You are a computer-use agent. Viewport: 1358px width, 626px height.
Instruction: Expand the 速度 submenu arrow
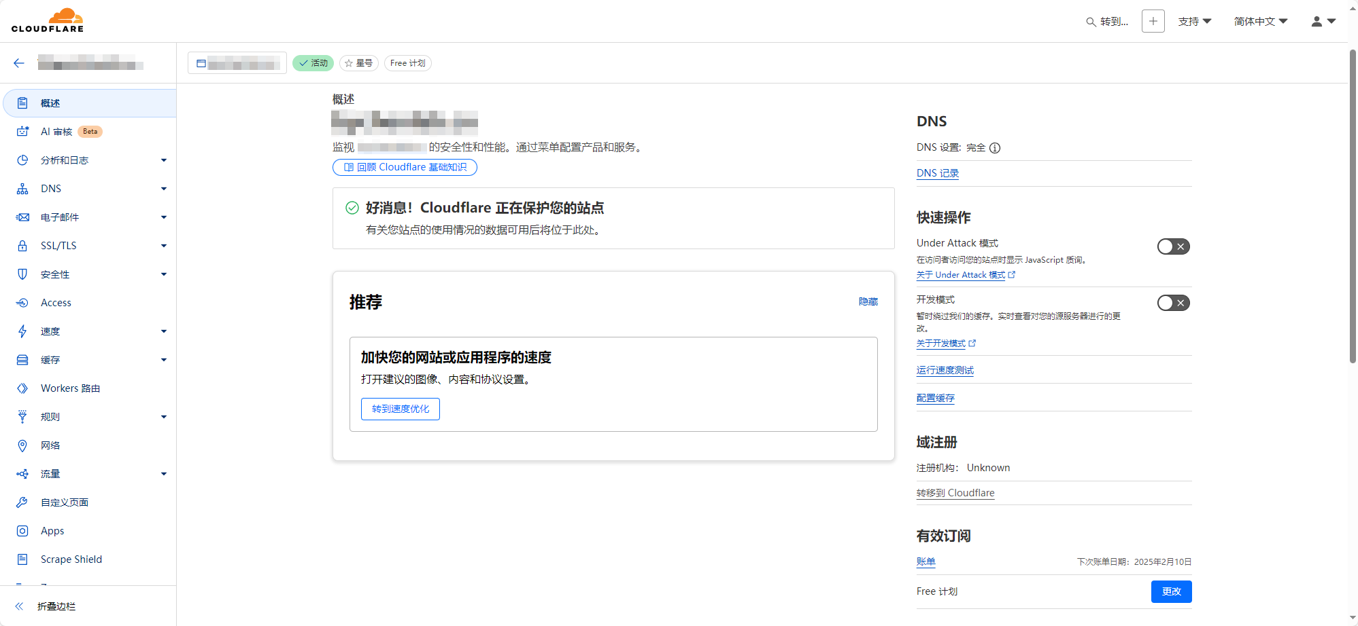[x=164, y=331]
